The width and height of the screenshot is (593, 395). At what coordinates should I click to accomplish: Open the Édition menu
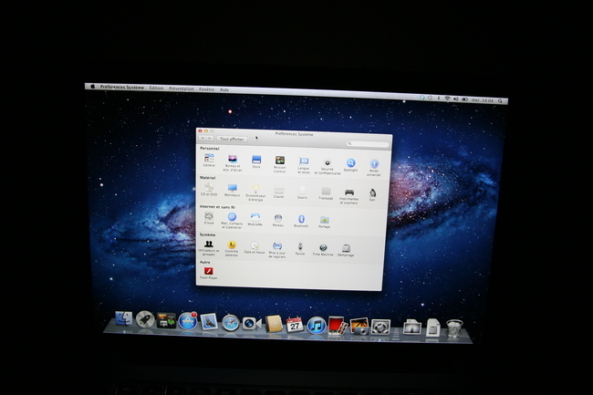(x=156, y=88)
